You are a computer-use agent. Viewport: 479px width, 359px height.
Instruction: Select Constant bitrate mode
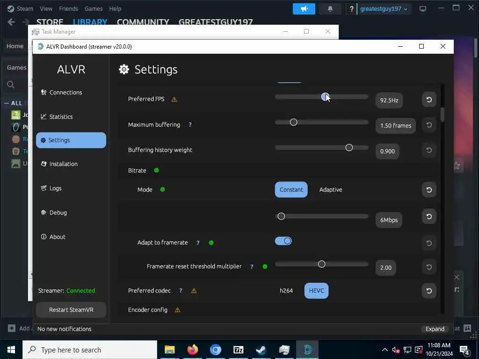click(x=291, y=190)
